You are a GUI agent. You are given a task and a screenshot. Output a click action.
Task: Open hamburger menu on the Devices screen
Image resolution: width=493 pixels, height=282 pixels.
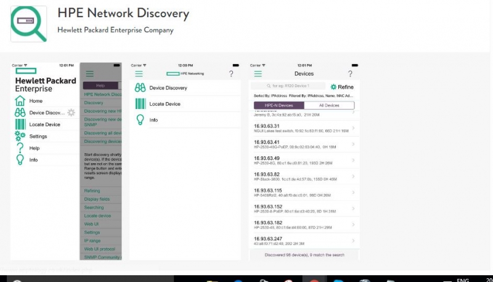coord(258,73)
